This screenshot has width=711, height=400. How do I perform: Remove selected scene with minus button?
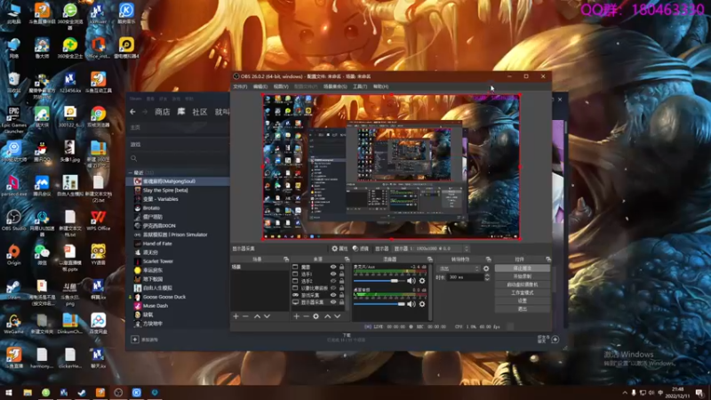click(x=246, y=316)
